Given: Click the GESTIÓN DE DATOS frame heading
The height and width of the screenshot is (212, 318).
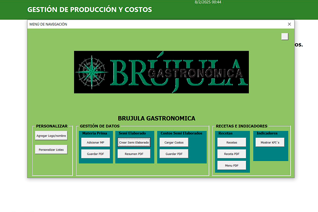Looking at the screenshot, I should pyautogui.click(x=100, y=126).
